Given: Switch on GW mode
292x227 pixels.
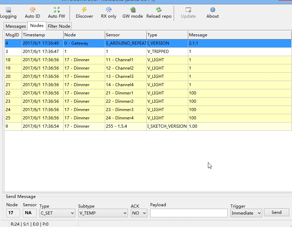Looking at the screenshot, I should coord(133,12).
